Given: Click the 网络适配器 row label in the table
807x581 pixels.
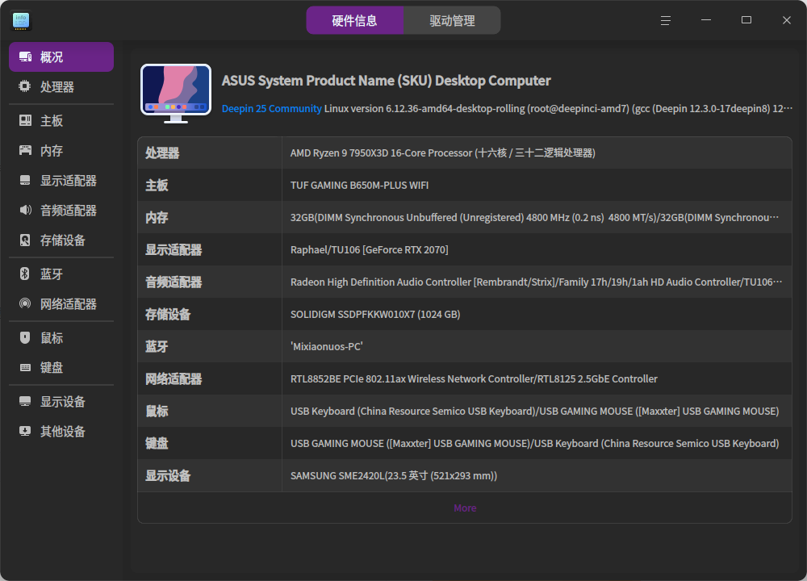Looking at the screenshot, I should point(174,379).
